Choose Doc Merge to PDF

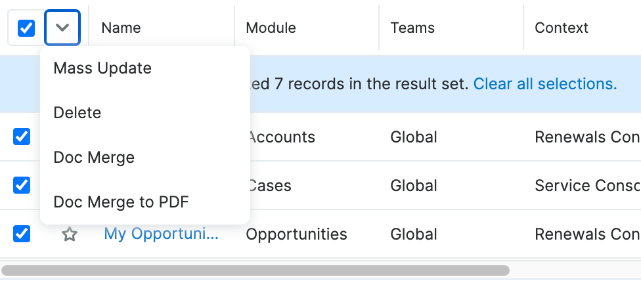coord(121,202)
